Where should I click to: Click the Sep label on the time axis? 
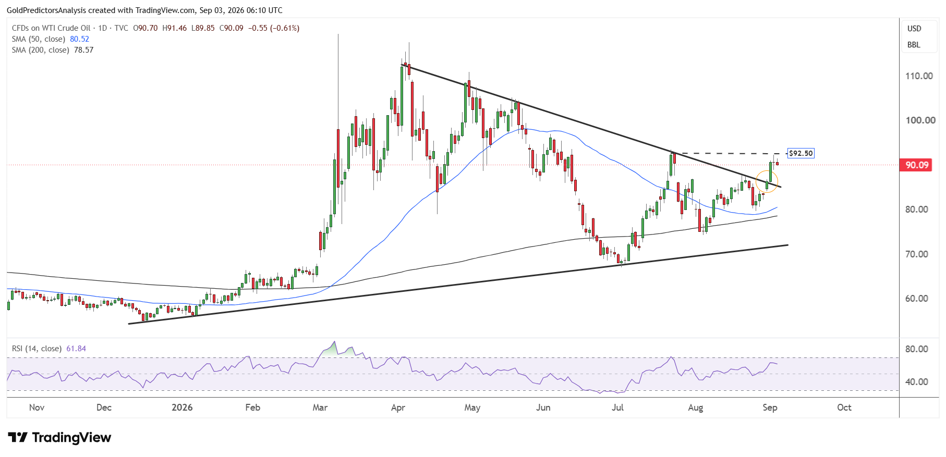coord(770,407)
